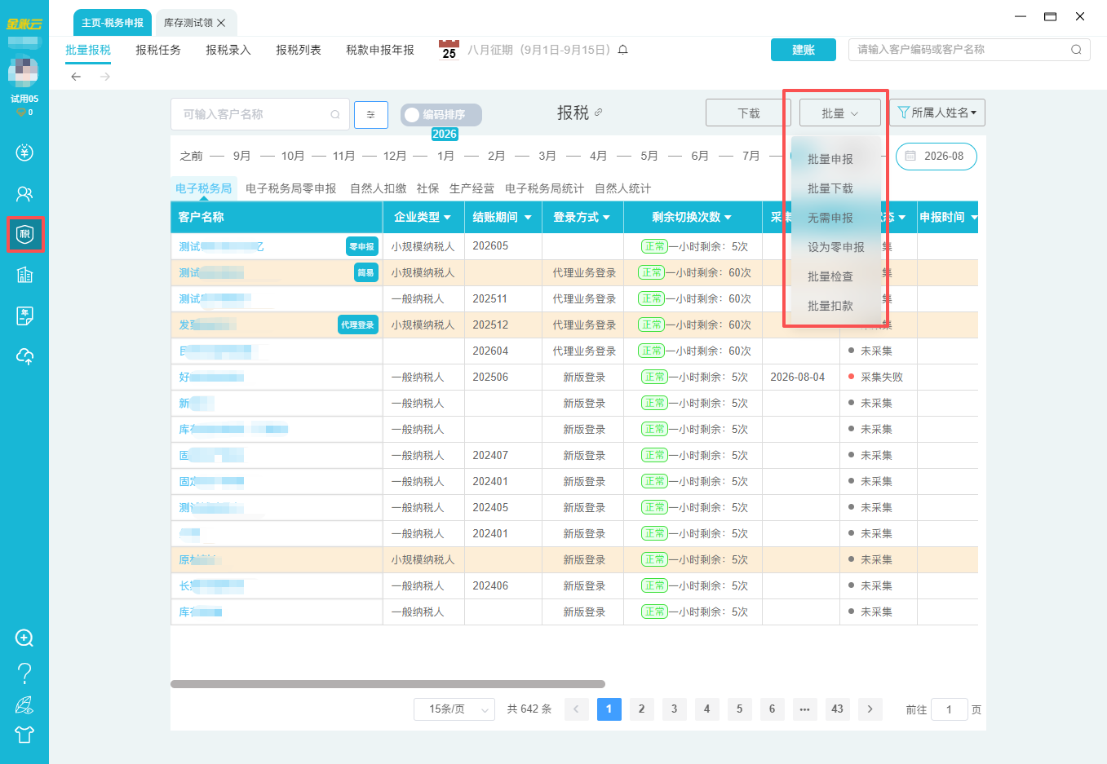
Task: Open the finance yen icon in sidebar
Action: pyautogui.click(x=24, y=152)
